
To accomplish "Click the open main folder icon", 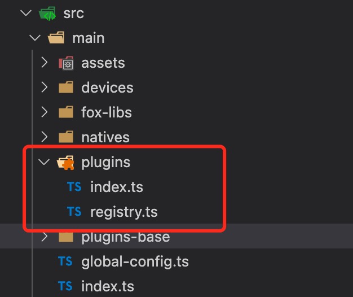I will coord(56,38).
